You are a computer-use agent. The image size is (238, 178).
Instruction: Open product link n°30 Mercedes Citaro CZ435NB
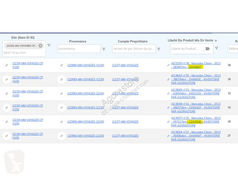pos(196,122)
